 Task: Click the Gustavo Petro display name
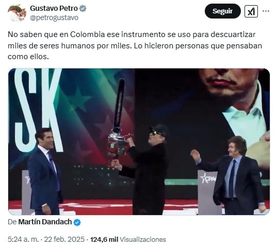pyautogui.click(x=54, y=8)
